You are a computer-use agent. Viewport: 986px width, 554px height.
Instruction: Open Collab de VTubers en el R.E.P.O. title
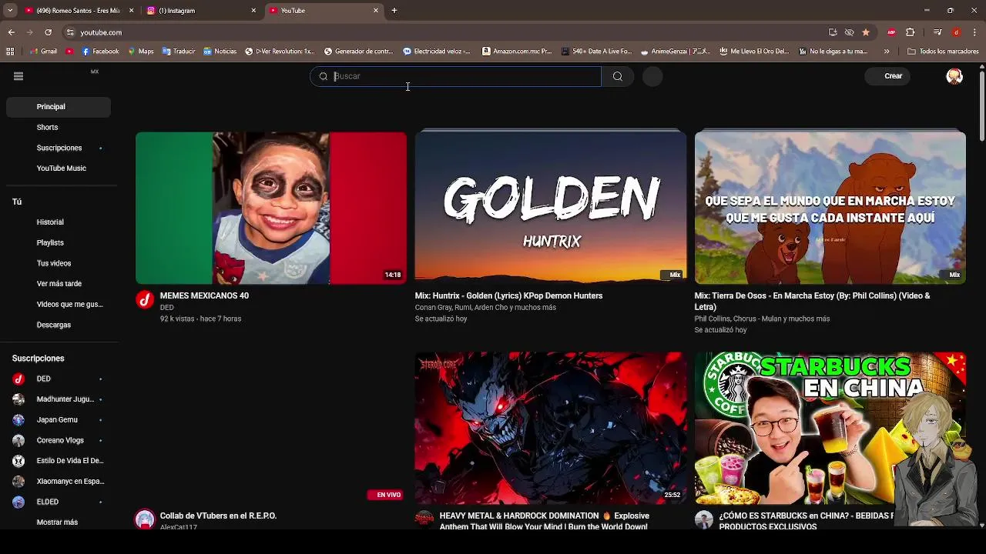218,516
